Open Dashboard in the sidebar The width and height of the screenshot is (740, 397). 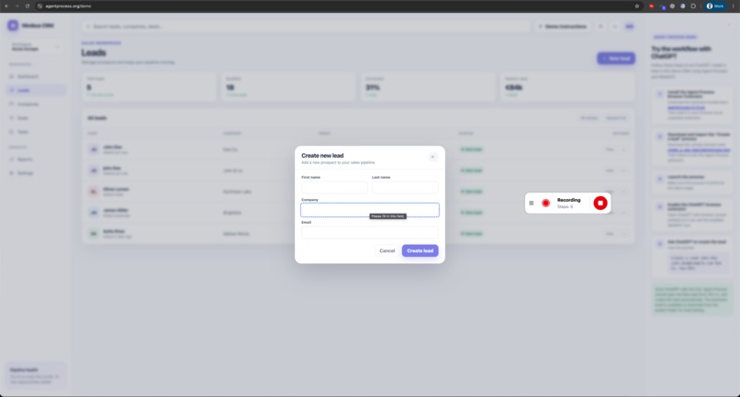37,76
